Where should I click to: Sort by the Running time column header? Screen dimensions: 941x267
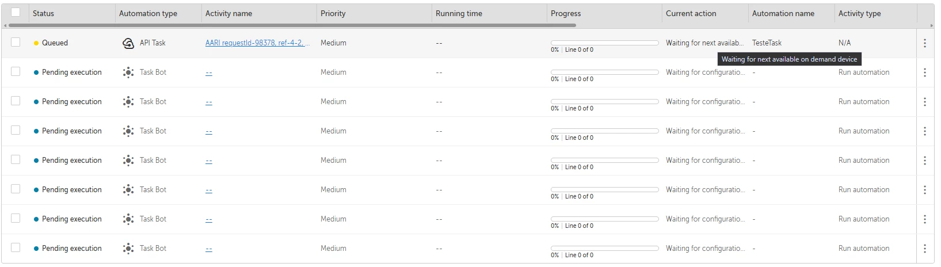[459, 13]
